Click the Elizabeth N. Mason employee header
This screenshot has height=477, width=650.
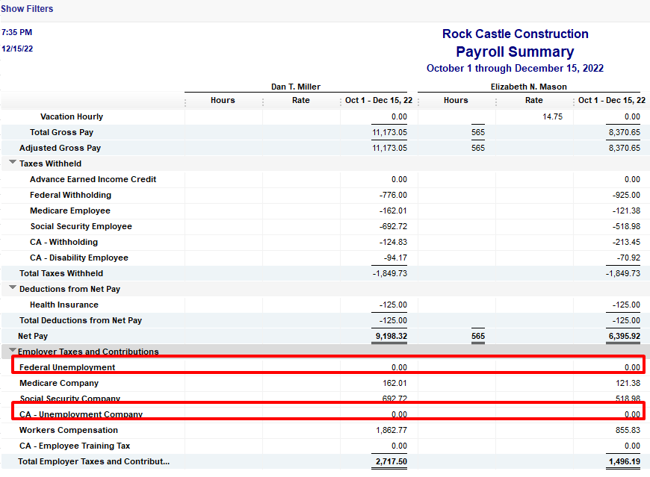[x=528, y=87]
